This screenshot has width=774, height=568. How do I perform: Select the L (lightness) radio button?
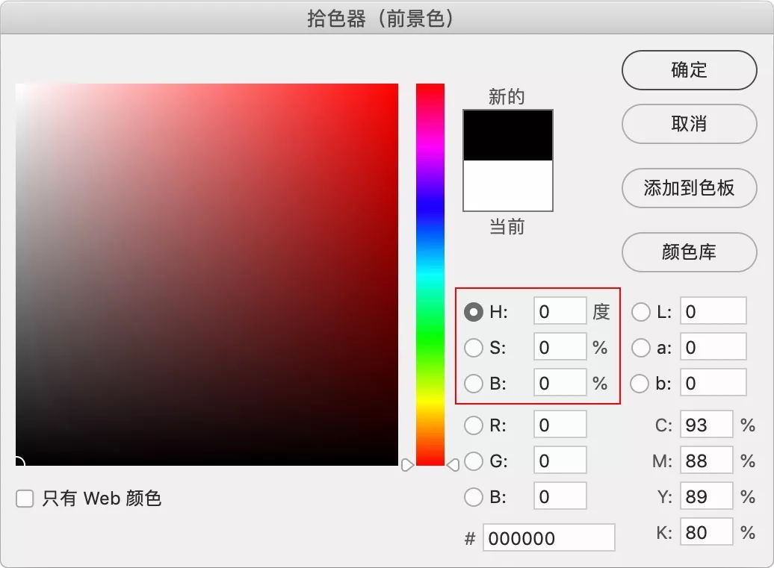[x=641, y=311]
